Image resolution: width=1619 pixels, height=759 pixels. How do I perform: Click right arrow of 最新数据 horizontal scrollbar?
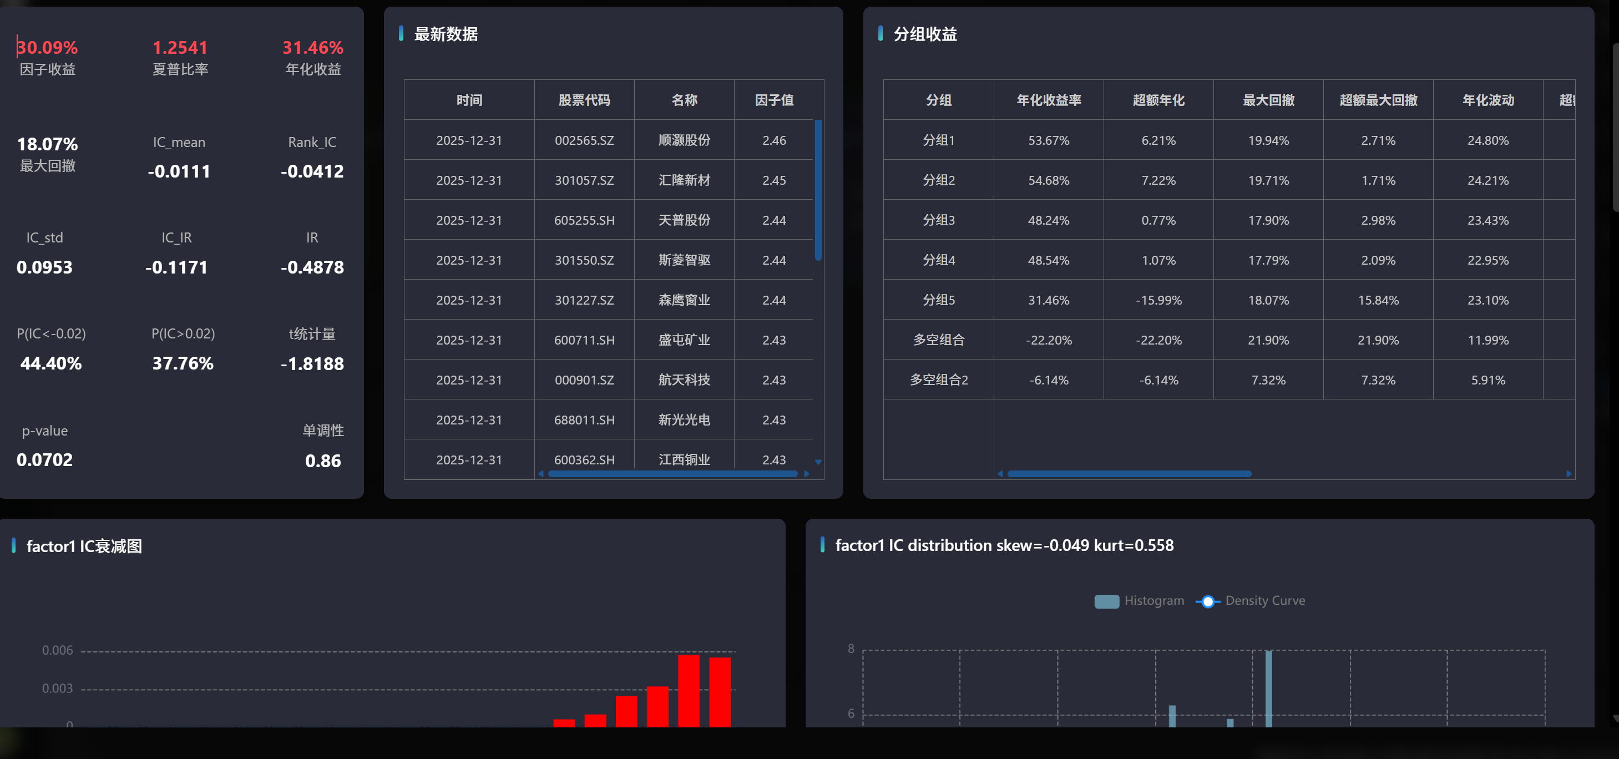(x=806, y=474)
